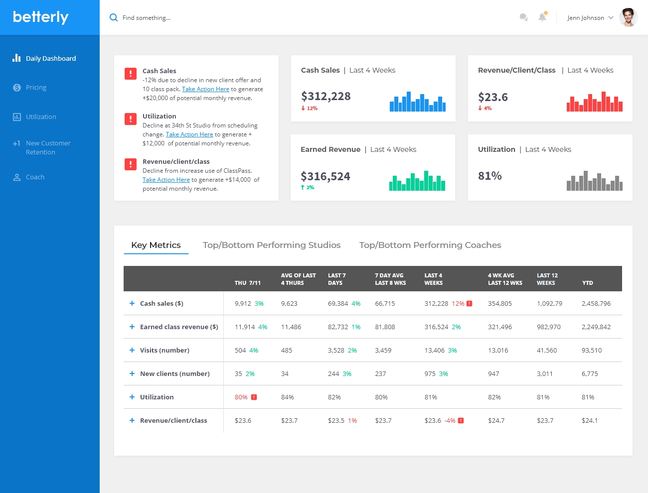Switch to Top/Bottom Performing Coaches tab
Viewport: 648px width, 493px height.
(430, 245)
